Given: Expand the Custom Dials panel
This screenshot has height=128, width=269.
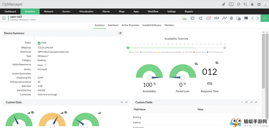Looking at the screenshot, I should pyautogui.click(x=126, y=102).
